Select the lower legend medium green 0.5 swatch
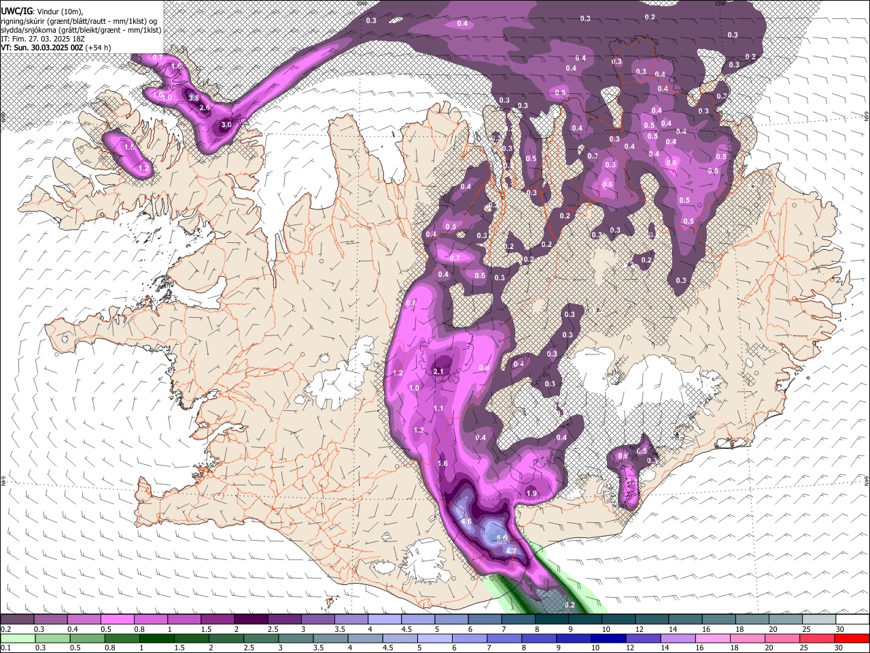Viewport: 870px width, 653px height. pos(87,638)
